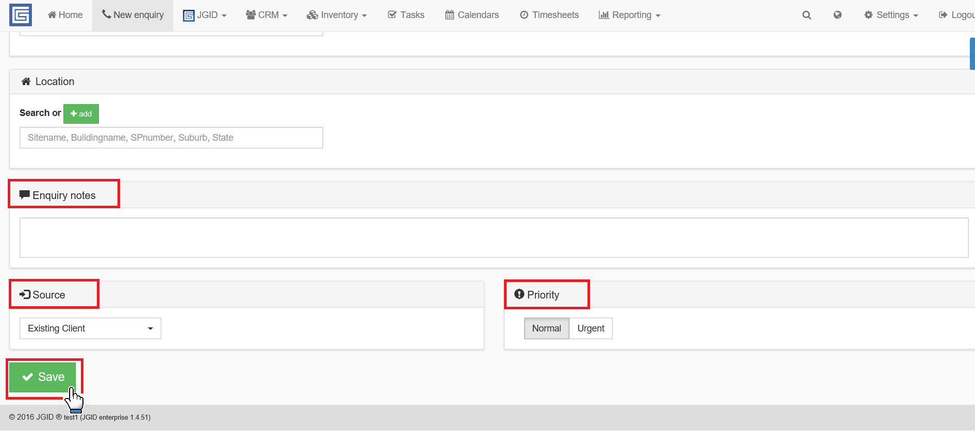
Task: Focus the Sitename location search field
Action: pos(171,138)
